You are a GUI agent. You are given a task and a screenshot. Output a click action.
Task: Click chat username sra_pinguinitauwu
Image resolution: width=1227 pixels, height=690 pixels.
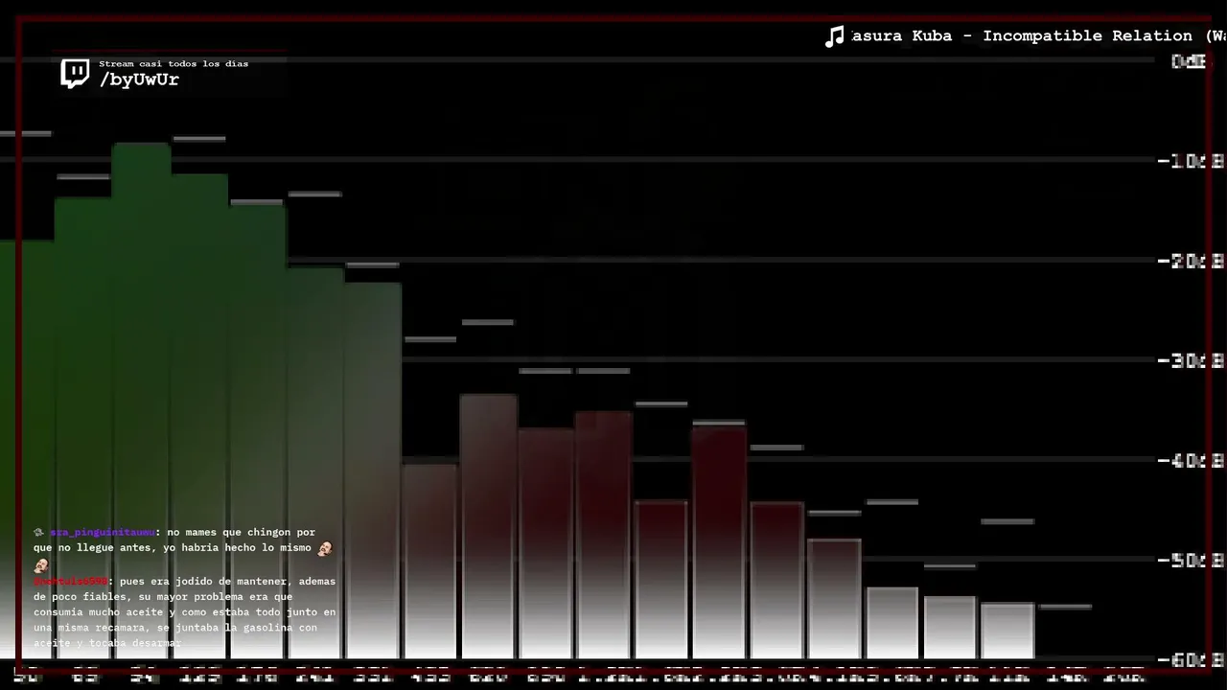[103, 532]
